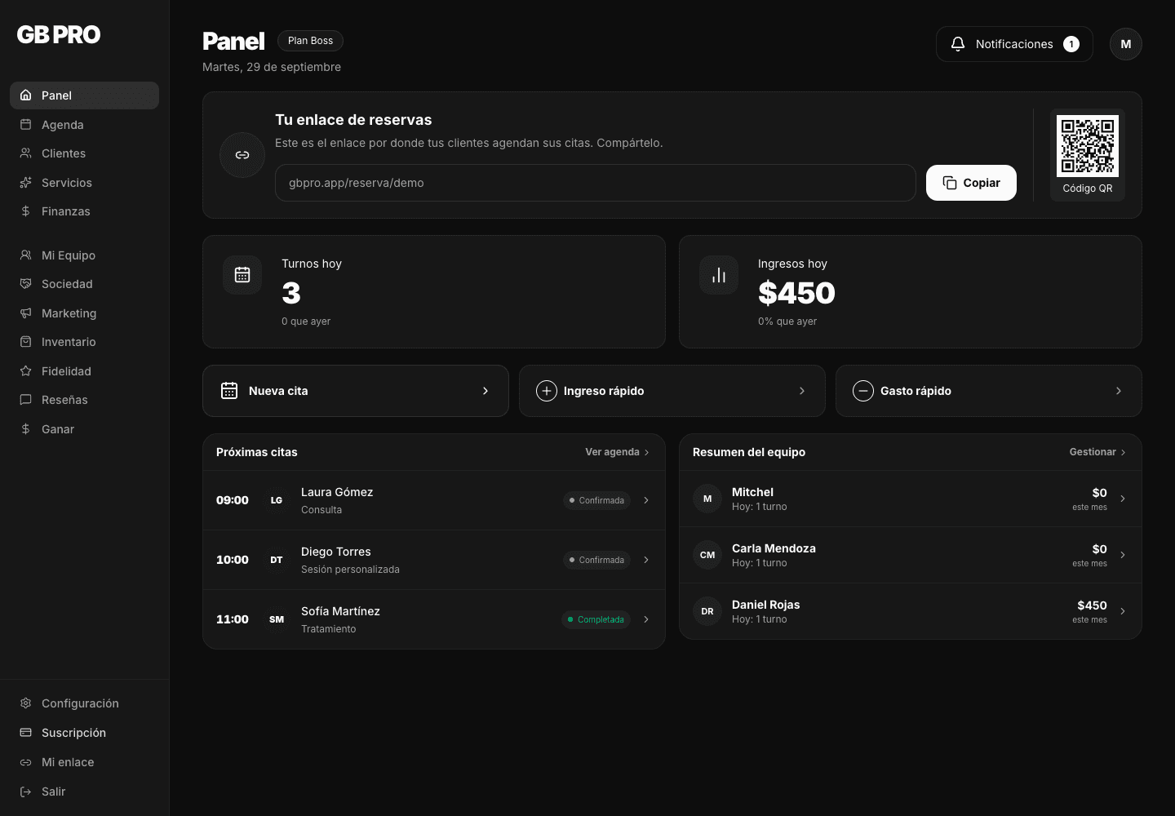Open the Código QR thumbnail

(1088, 155)
